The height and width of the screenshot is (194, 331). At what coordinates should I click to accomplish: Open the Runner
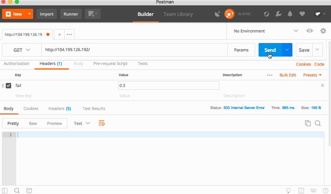click(71, 14)
